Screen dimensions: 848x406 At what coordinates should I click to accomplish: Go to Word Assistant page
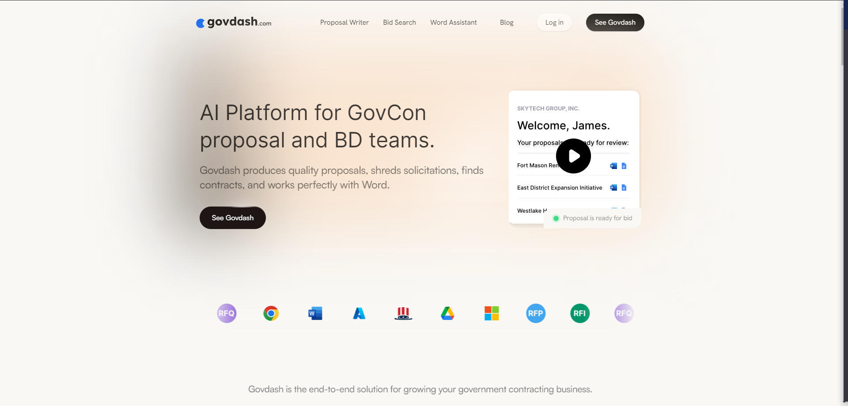click(x=453, y=23)
